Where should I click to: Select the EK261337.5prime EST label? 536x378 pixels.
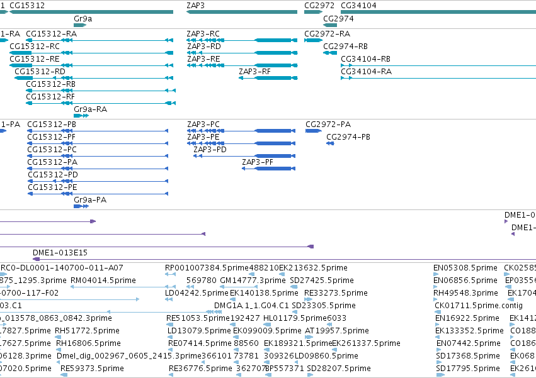tap(367, 343)
